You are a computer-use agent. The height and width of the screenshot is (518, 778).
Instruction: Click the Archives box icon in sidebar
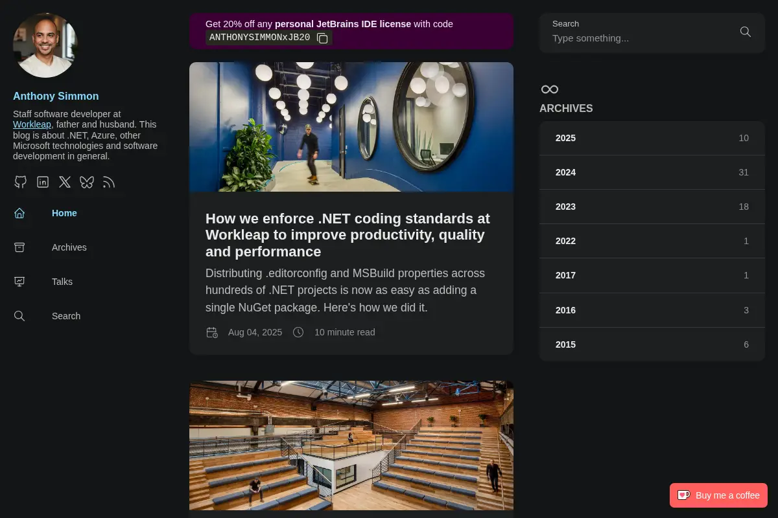pyautogui.click(x=19, y=247)
